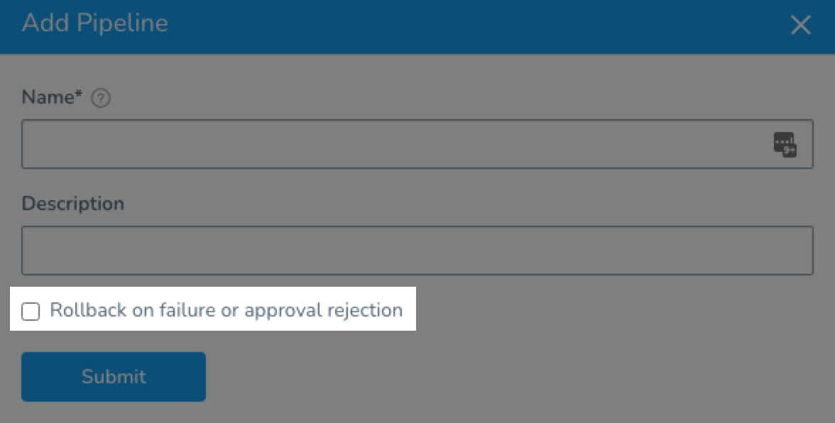The width and height of the screenshot is (835, 423).
Task: Close the Add Pipeline dialog
Action: click(x=800, y=24)
